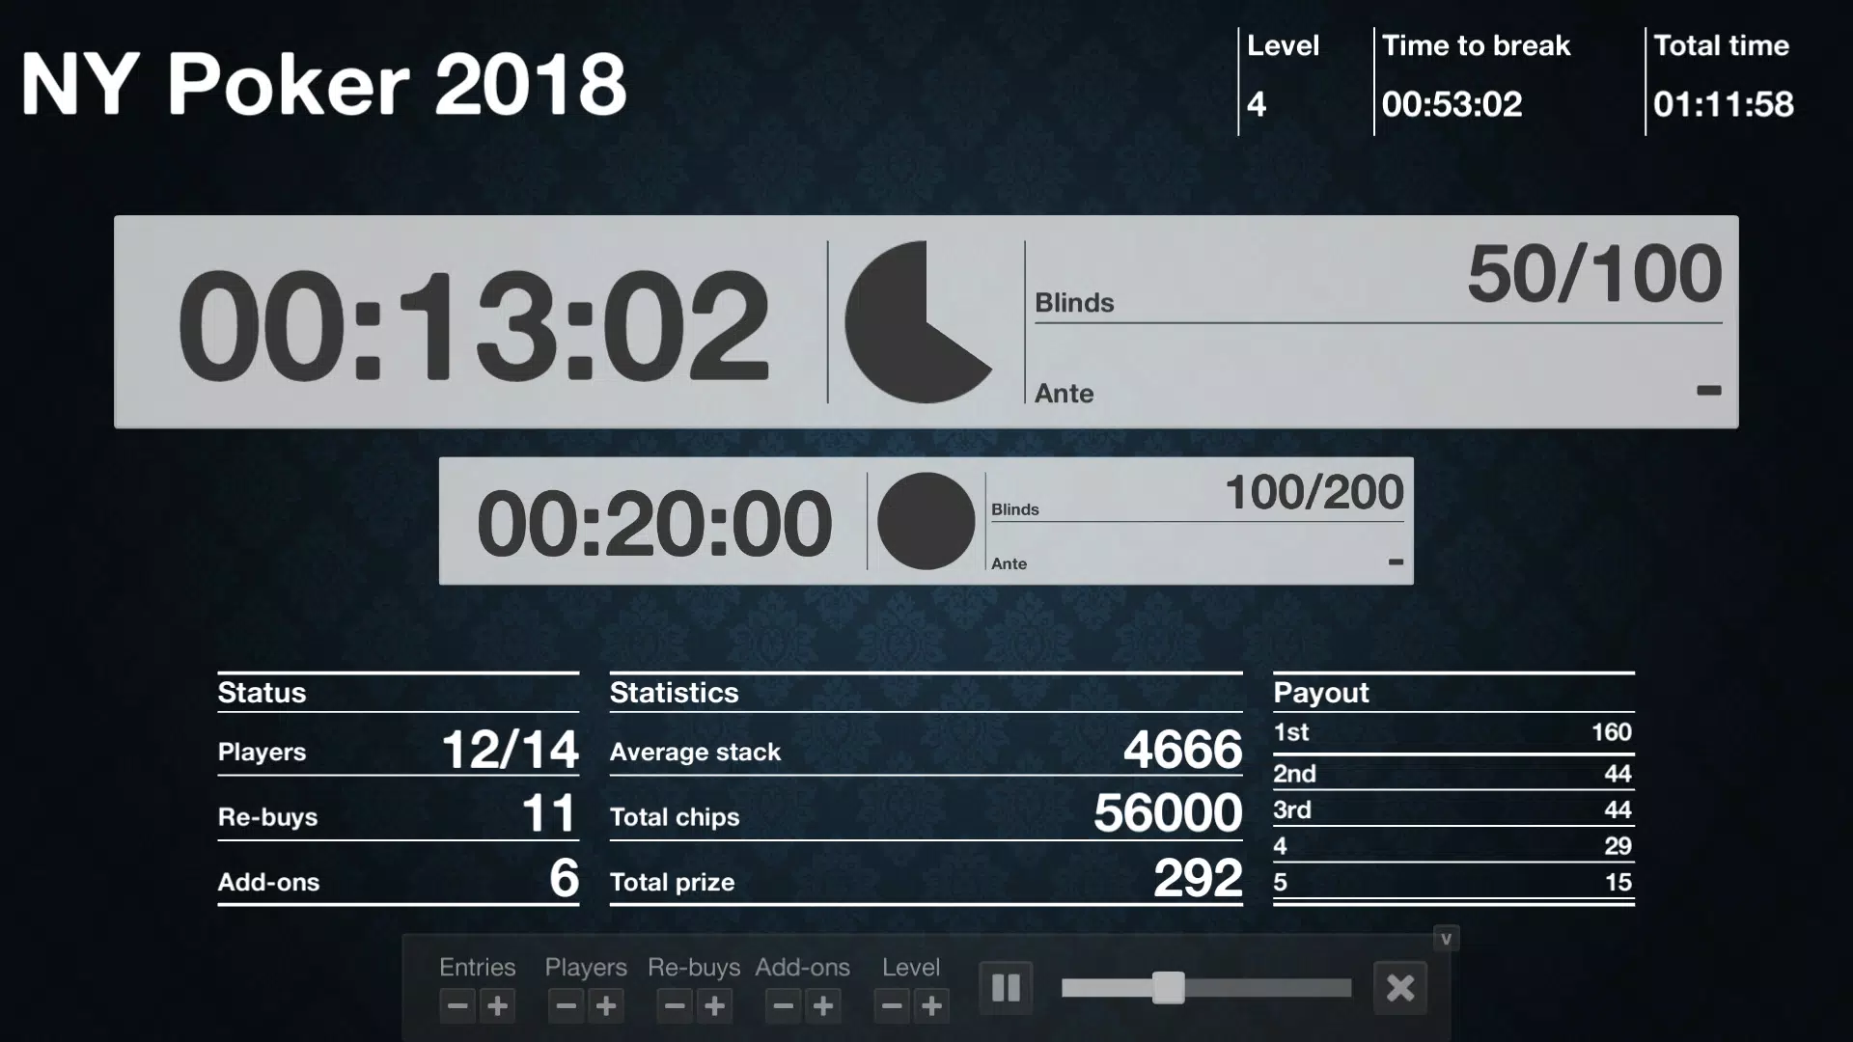Click plus button to increase Re-buys
1853x1042 pixels.
pyautogui.click(x=714, y=1006)
